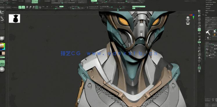Click the bottom-most icon in right shelf

click(199, 71)
